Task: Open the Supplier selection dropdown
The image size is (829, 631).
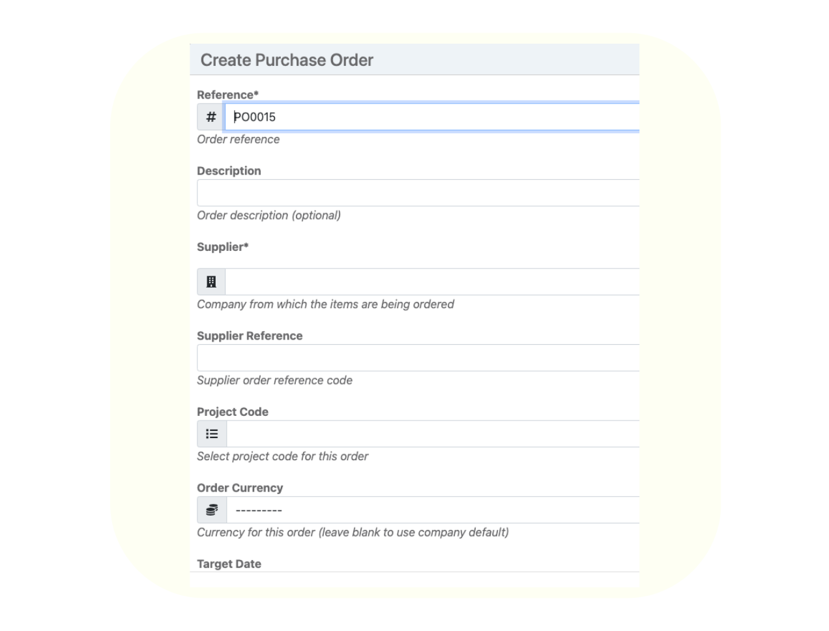Action: (432, 282)
